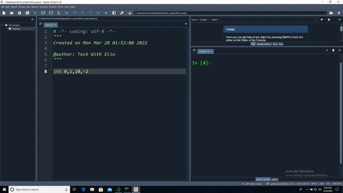Open the Consoles menu
The image size is (343, 193).
coord(43,7)
